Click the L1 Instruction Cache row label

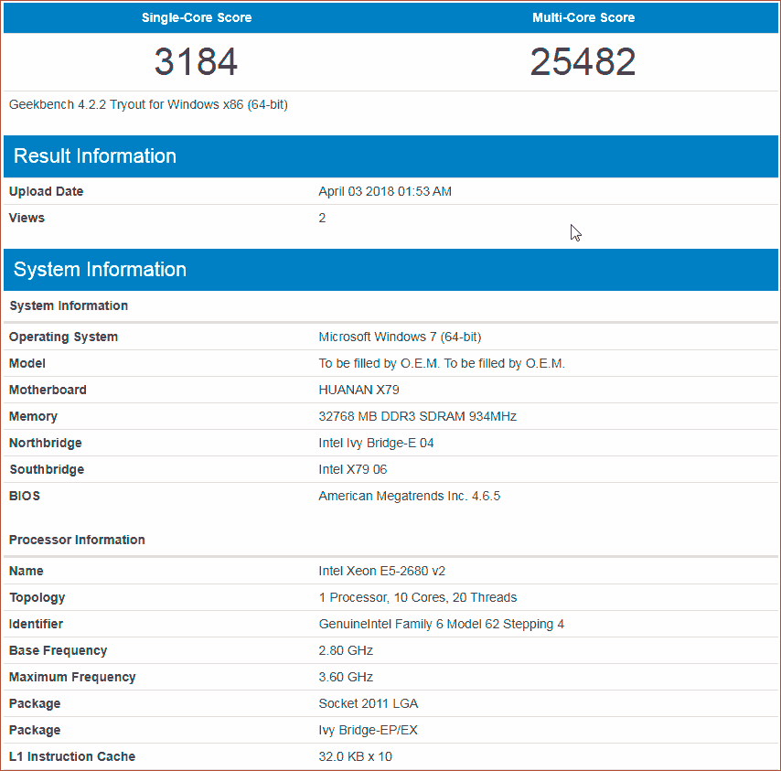[72, 756]
